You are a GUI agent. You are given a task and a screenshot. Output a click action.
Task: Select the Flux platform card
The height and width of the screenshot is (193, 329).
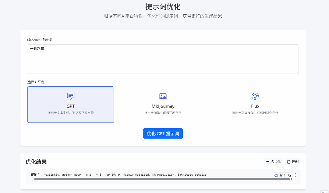coord(255,105)
